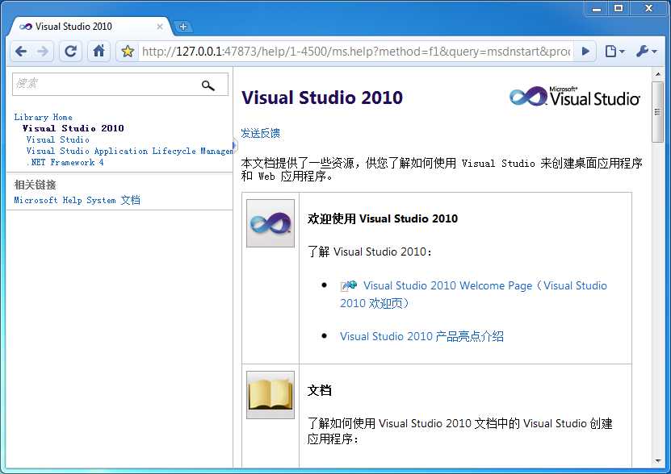671x474 pixels.
Task: Reload the page with the refresh icon
Action: [70, 52]
